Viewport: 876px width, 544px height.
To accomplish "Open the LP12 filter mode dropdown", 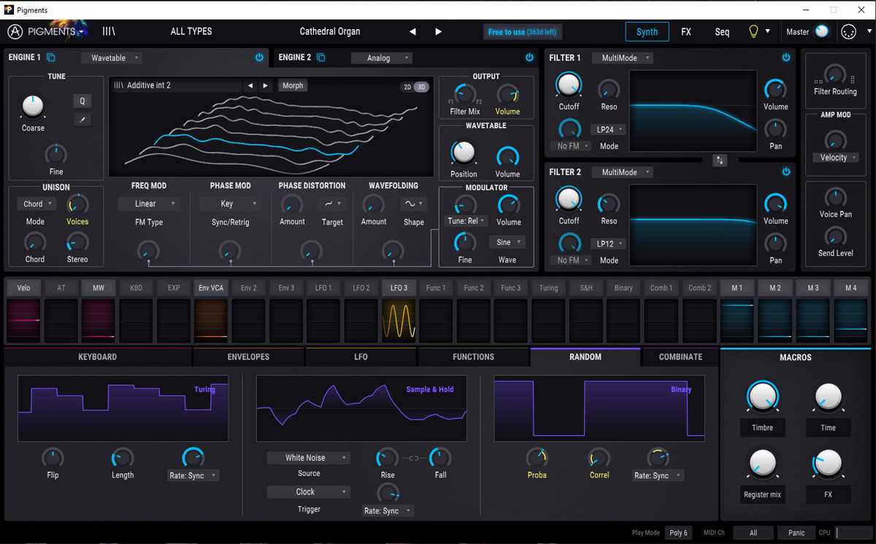I will tap(608, 244).
